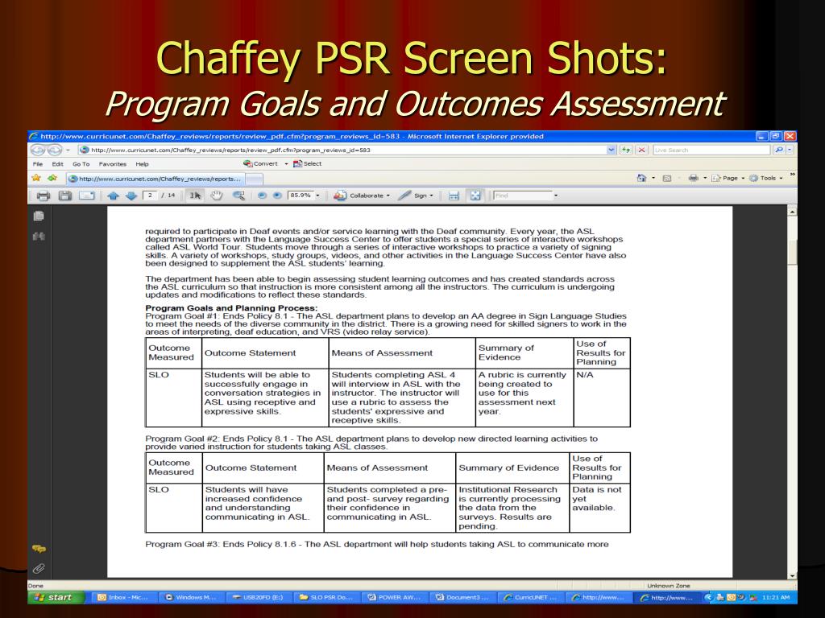
Task: Click the Convert toolbar button
Action: (x=260, y=164)
